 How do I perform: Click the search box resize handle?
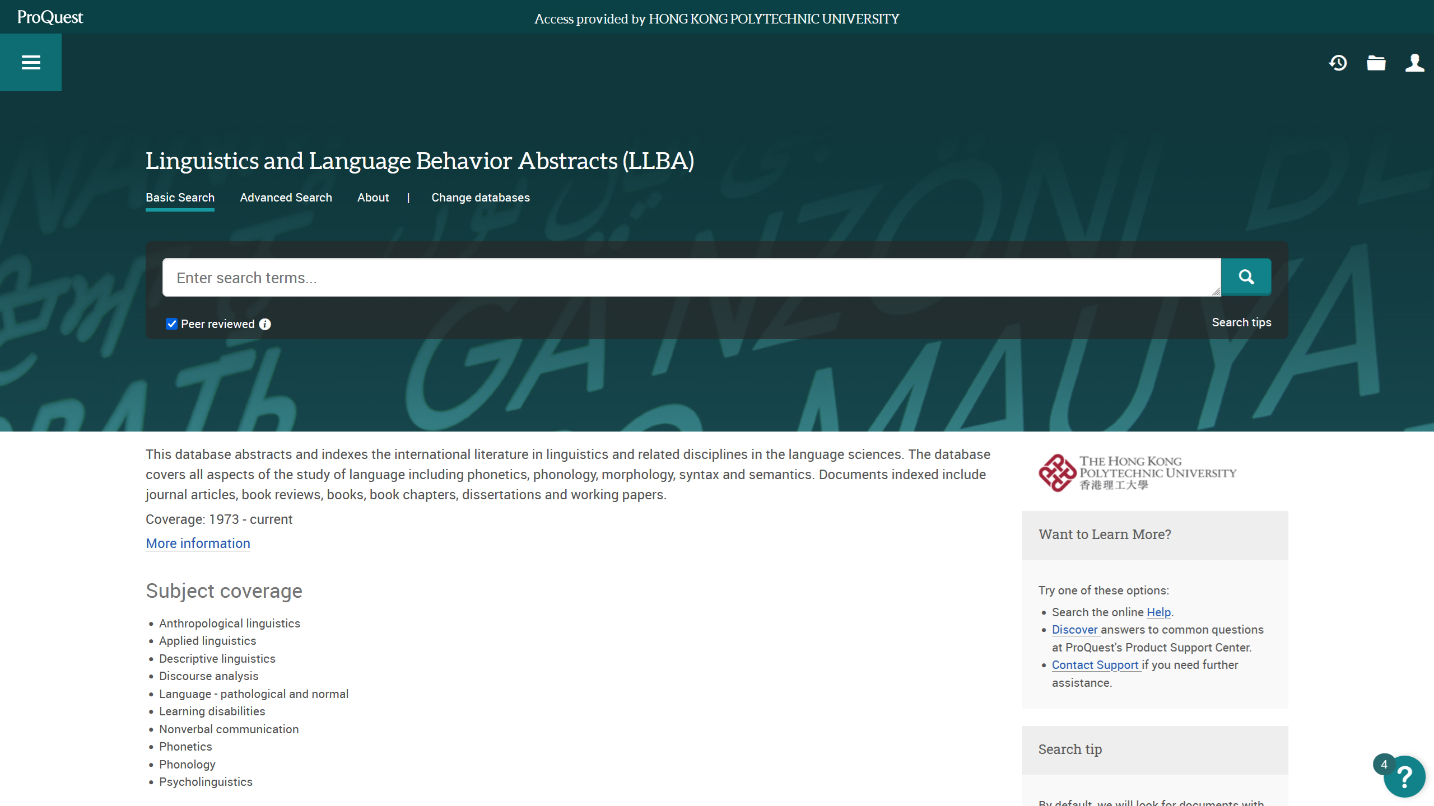point(1216,292)
